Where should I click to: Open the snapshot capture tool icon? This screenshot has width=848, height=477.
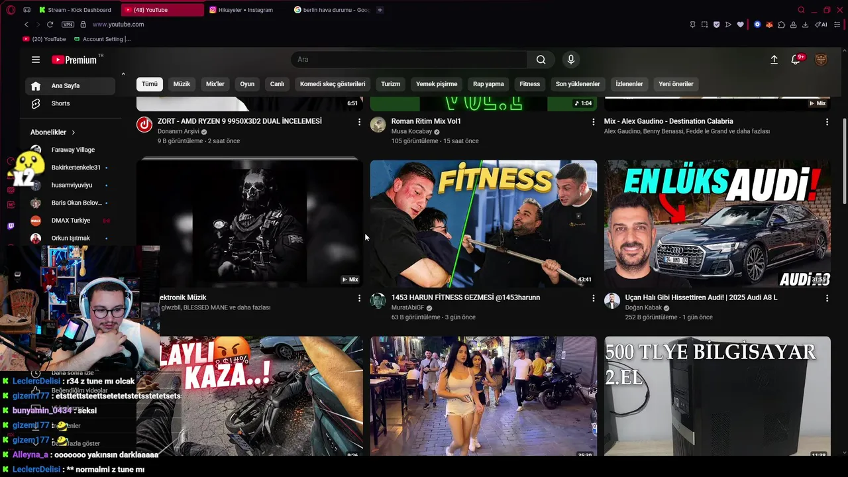(x=704, y=25)
